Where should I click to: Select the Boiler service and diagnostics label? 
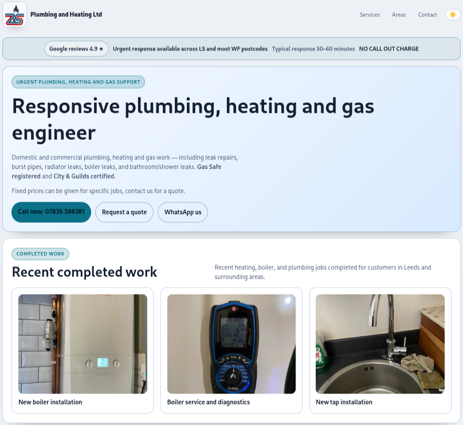click(208, 402)
